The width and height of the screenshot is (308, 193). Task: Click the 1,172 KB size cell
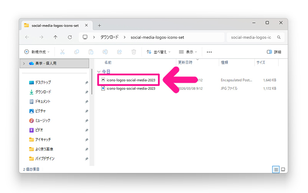270,89
